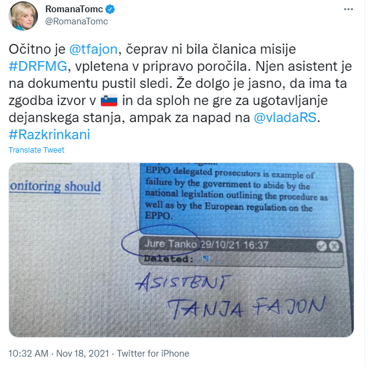Click the Slovenian flag emoji
This screenshot has width=369, height=367.
[x=109, y=101]
